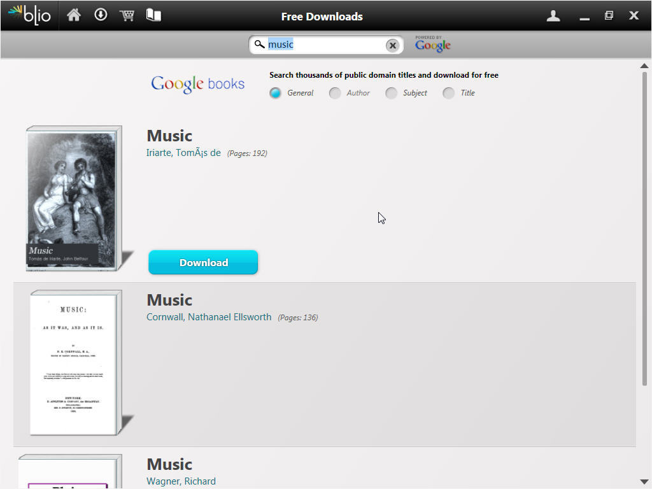Click the Google books header

(197, 83)
